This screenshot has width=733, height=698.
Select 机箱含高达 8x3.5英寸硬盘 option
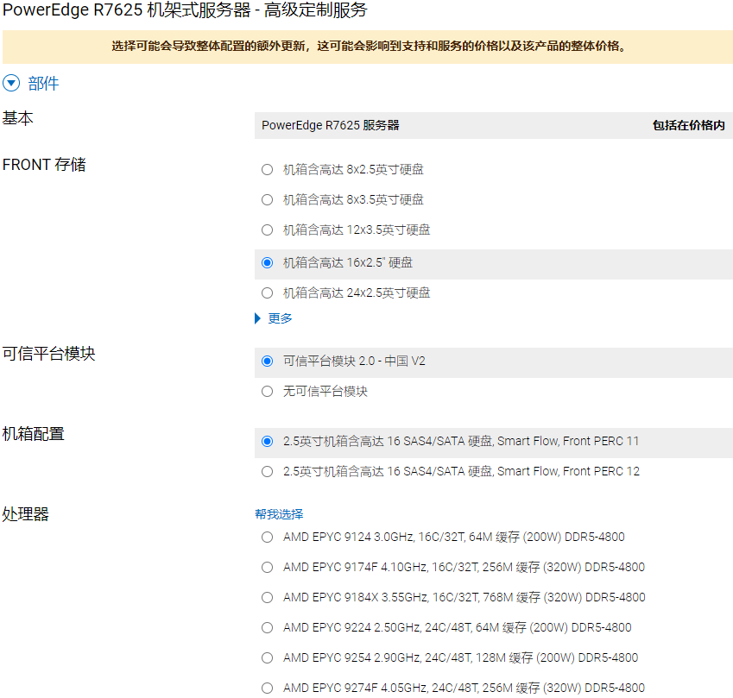coord(267,200)
